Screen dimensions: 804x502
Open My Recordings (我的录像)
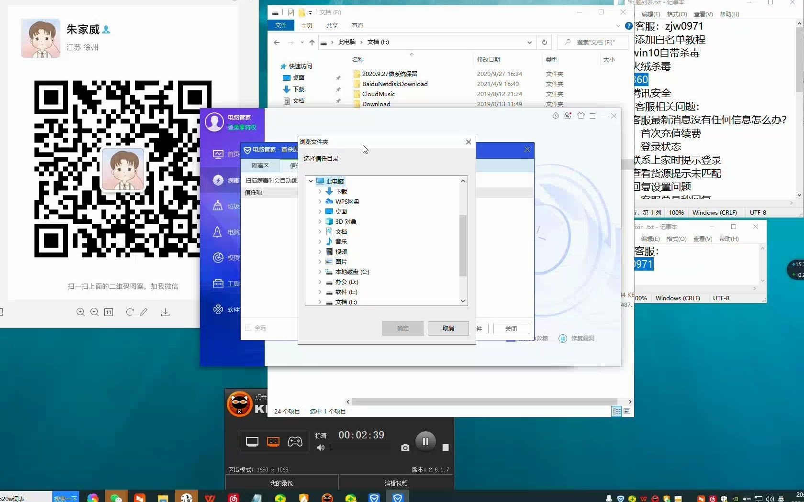(281, 483)
